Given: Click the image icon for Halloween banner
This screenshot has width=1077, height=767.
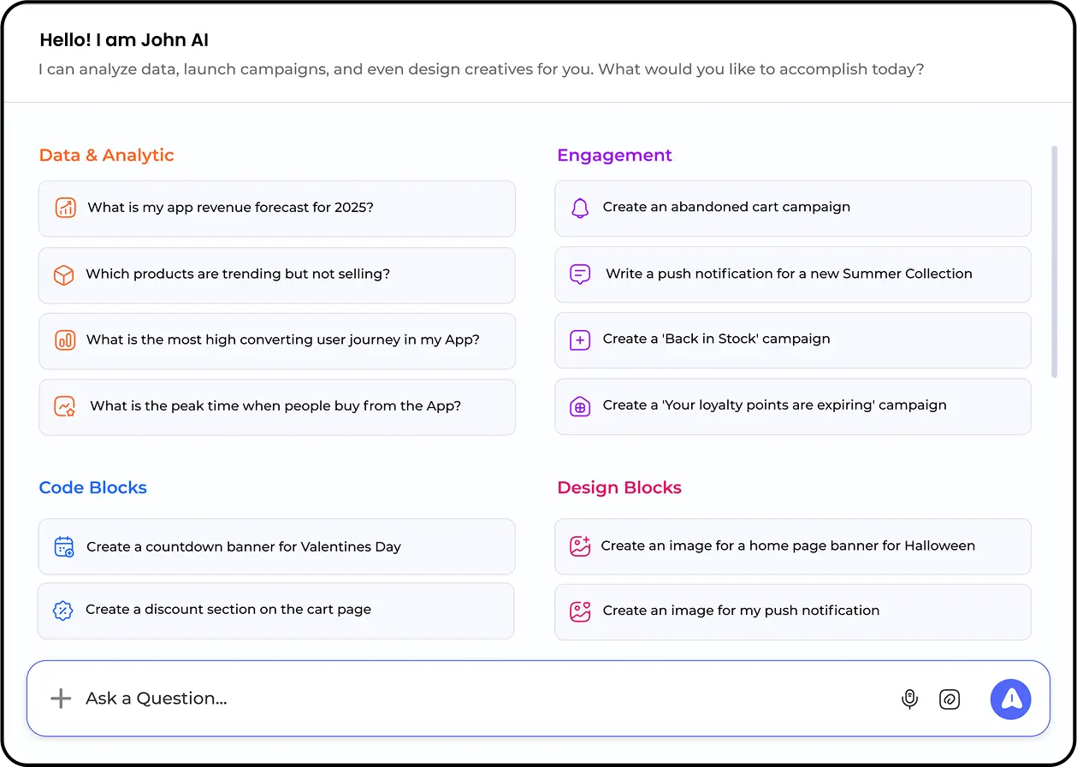Looking at the screenshot, I should click(580, 546).
